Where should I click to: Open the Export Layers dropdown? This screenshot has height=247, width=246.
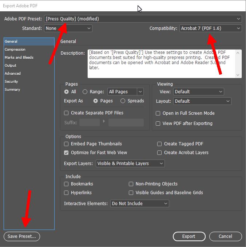(130, 164)
